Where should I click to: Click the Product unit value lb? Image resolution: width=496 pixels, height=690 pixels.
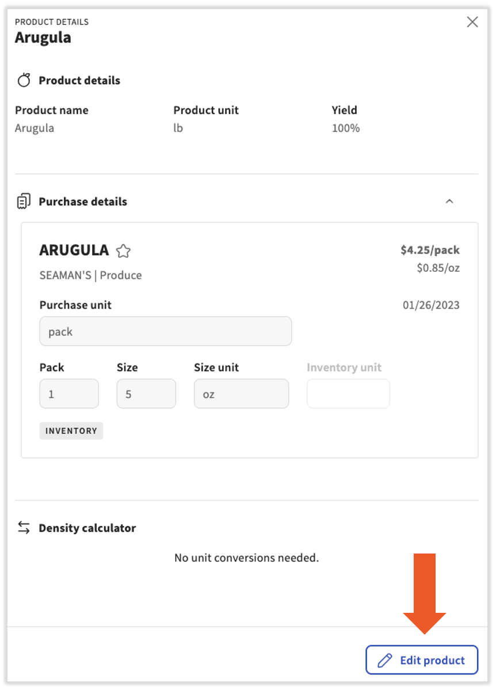tap(178, 128)
